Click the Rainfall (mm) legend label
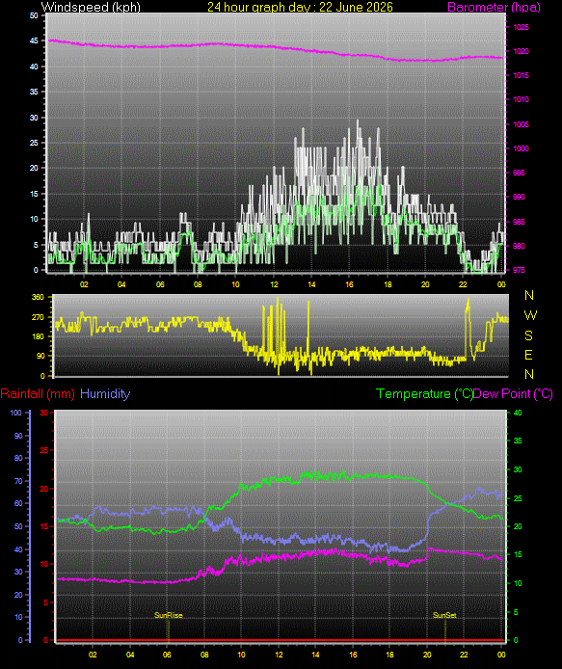The height and width of the screenshot is (669, 562). [38, 394]
